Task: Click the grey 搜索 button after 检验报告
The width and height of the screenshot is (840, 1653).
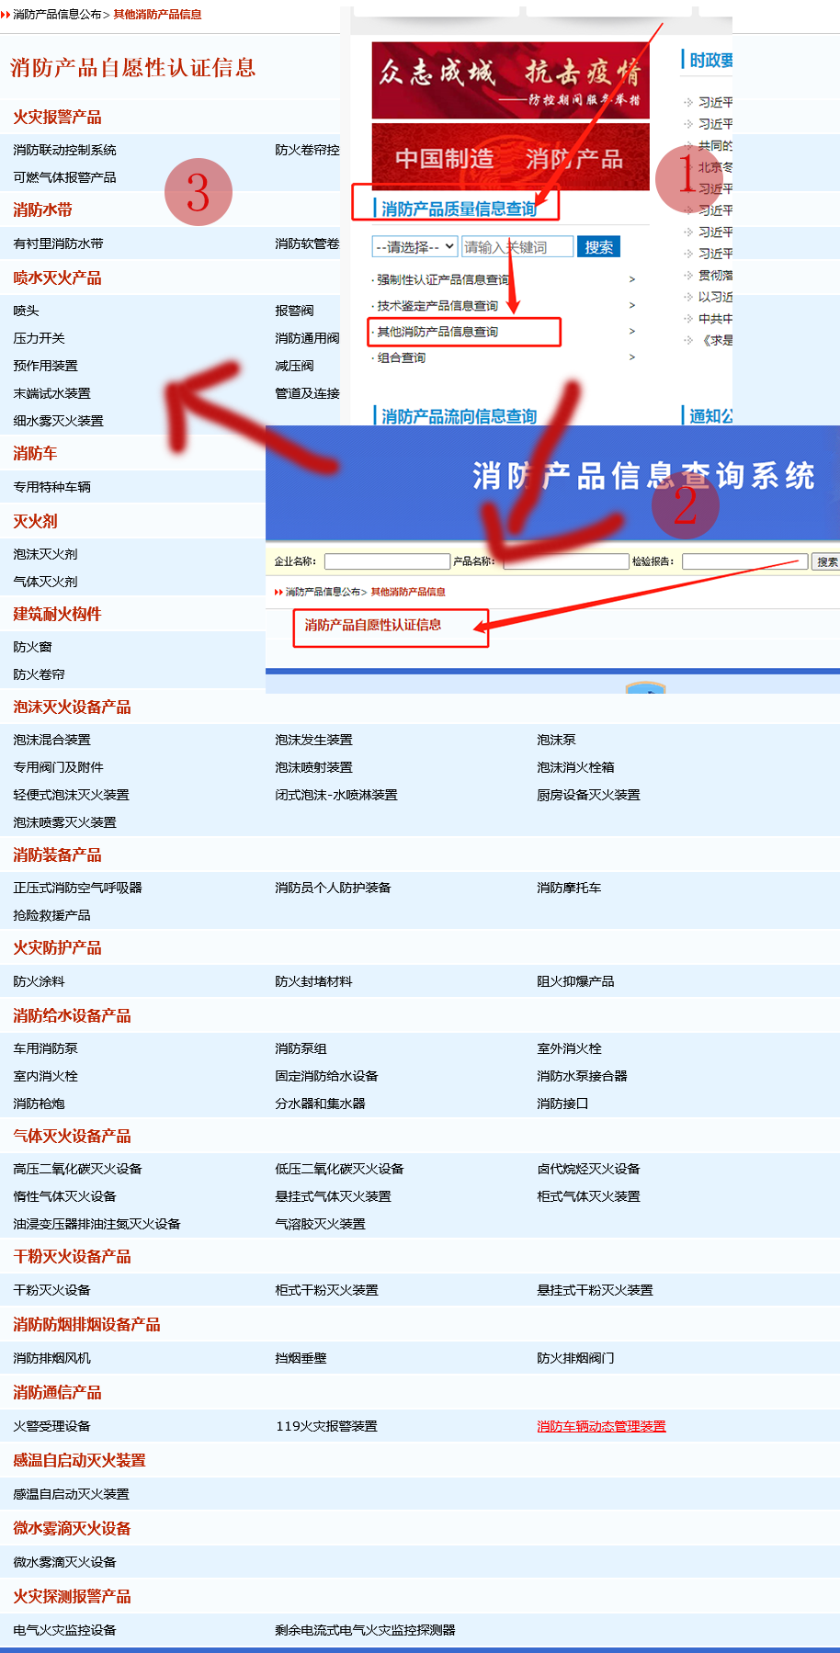Action: [826, 561]
